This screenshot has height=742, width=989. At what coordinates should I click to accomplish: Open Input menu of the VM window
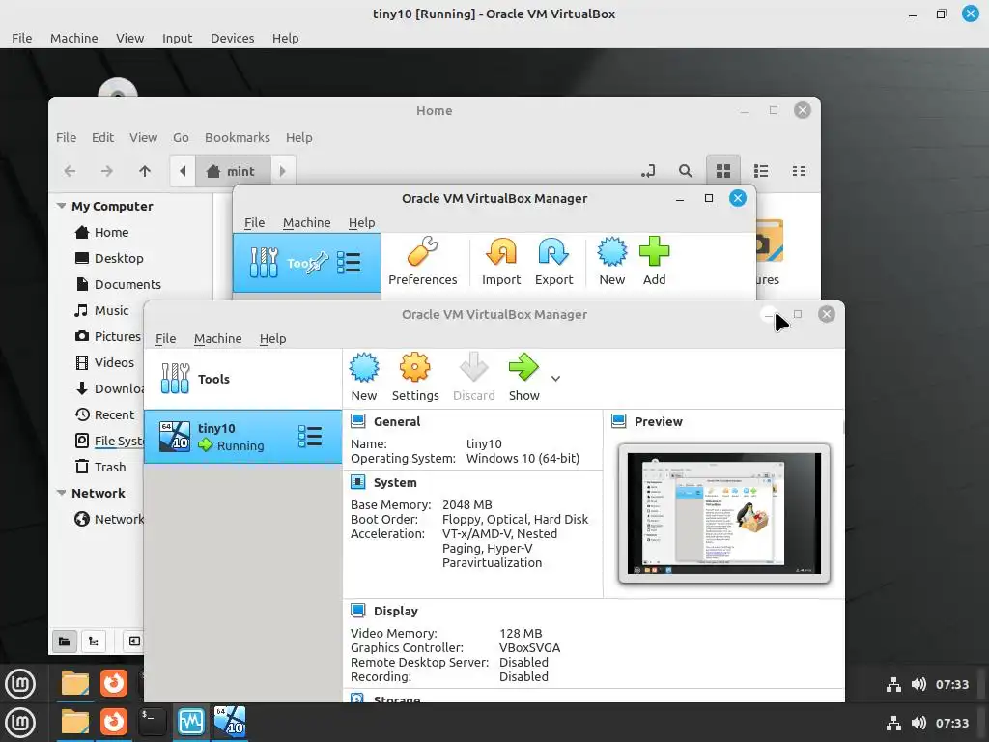(x=178, y=38)
